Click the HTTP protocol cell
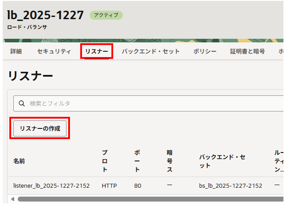Image resolution: width=287 pixels, height=206 pixels. coord(109,185)
